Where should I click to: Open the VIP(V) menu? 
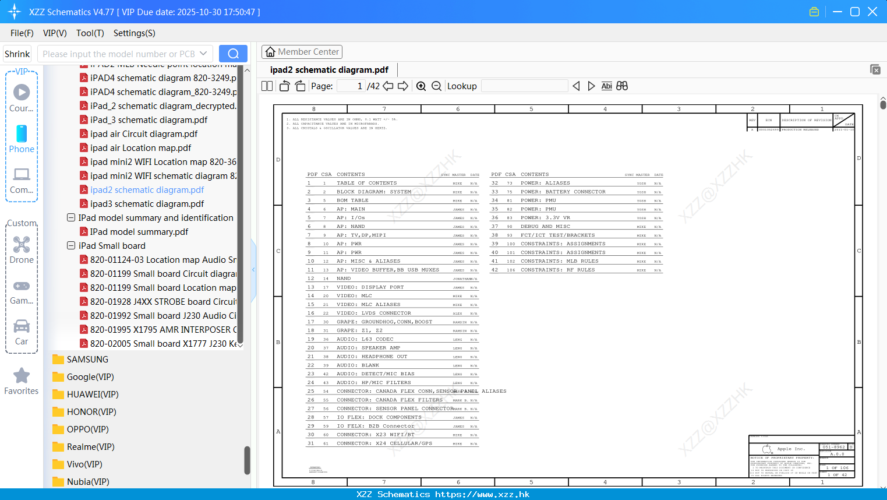tap(55, 33)
